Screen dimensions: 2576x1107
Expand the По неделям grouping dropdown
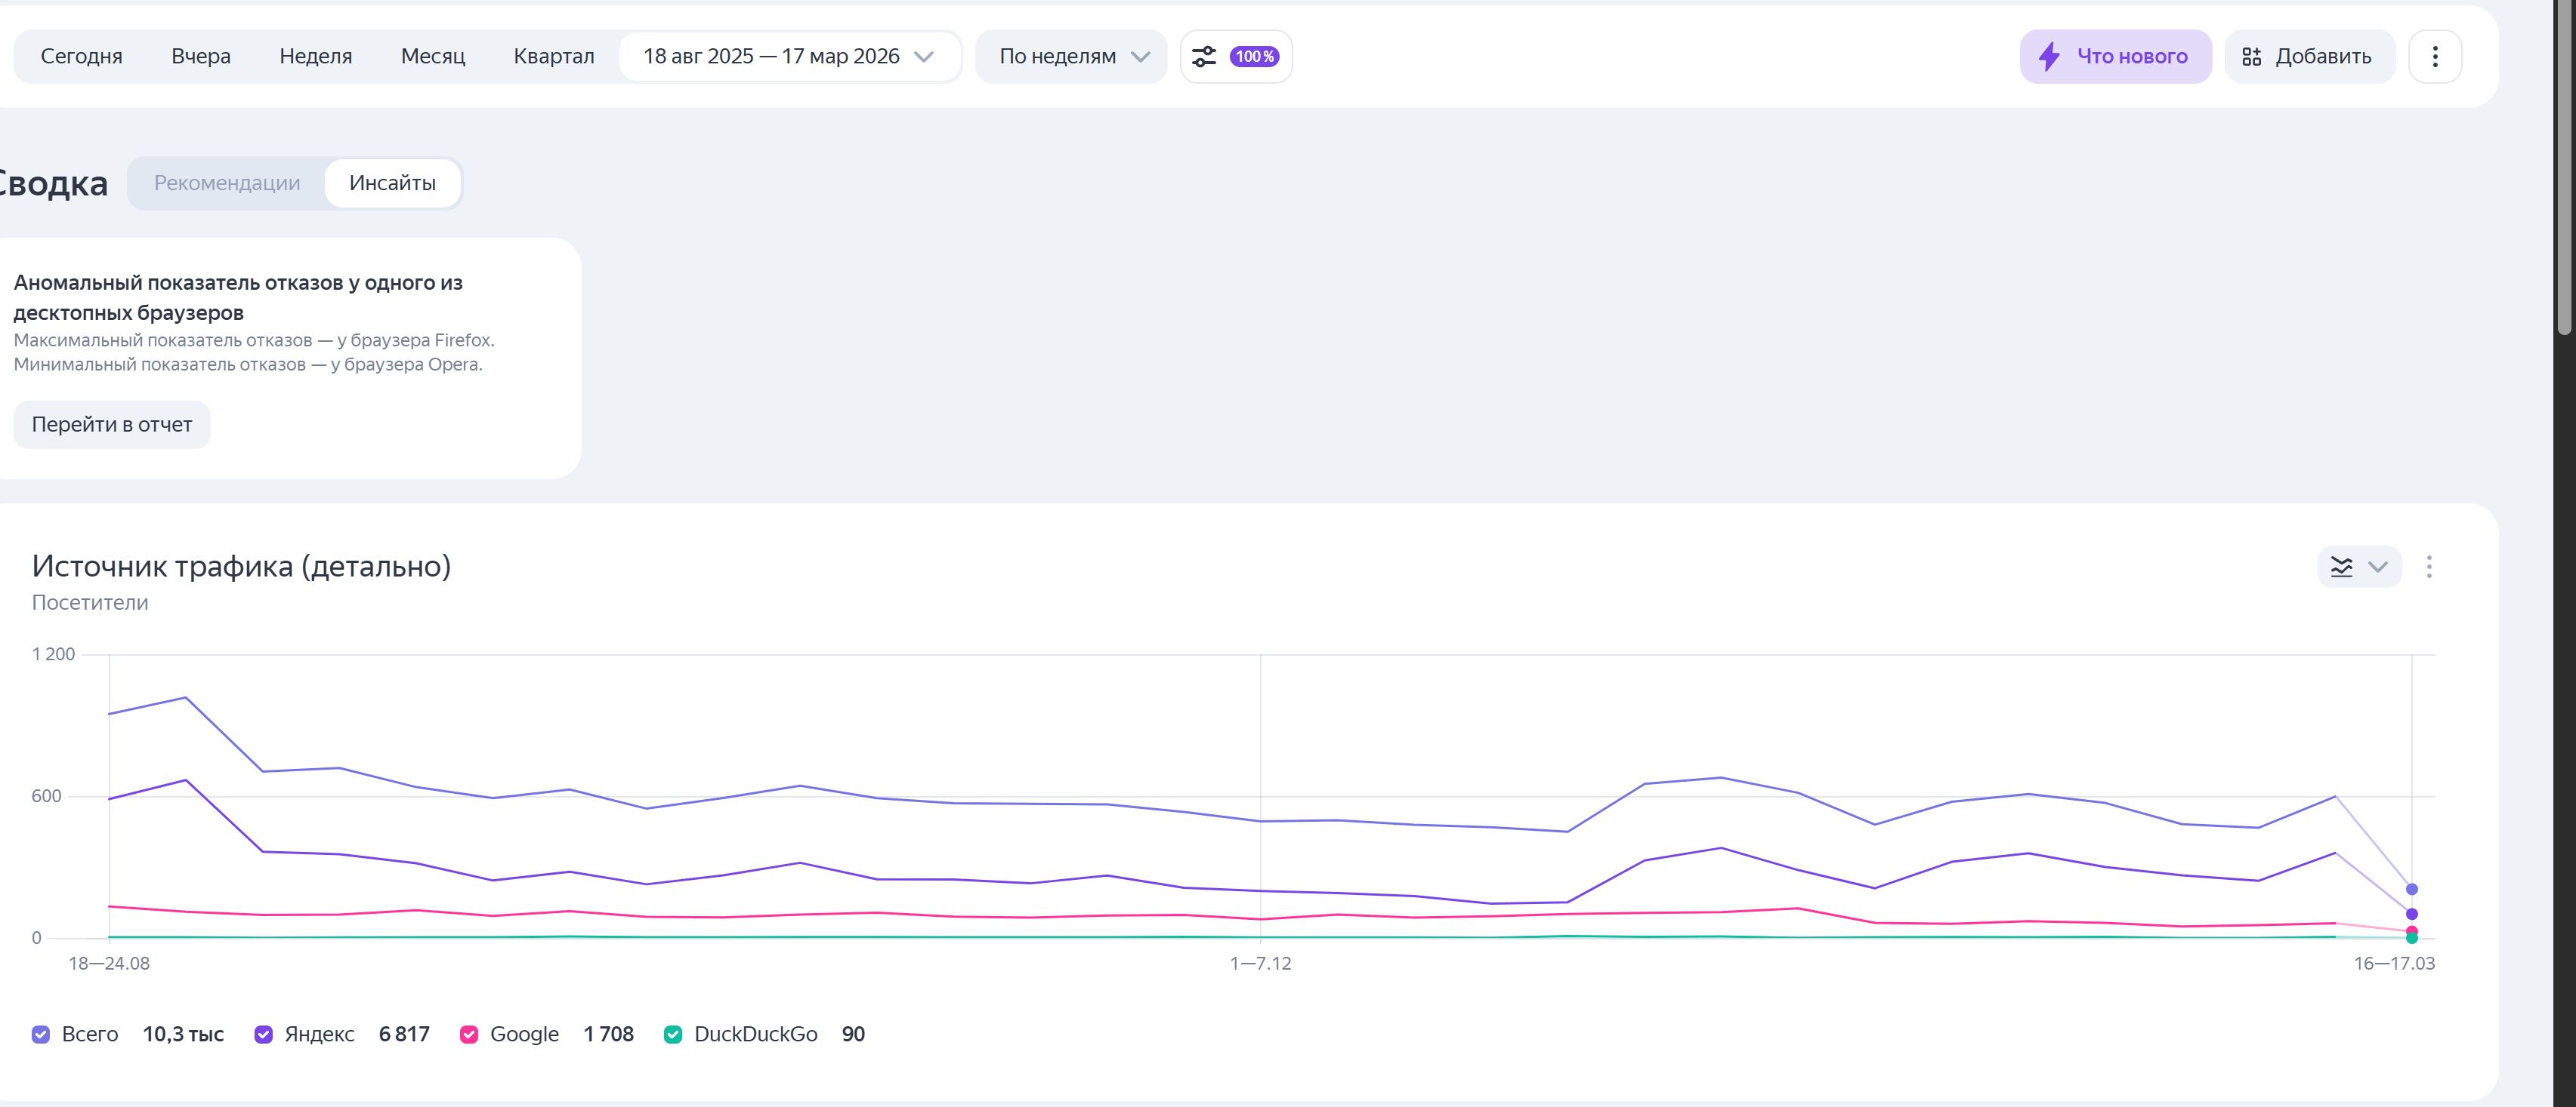[1071, 57]
